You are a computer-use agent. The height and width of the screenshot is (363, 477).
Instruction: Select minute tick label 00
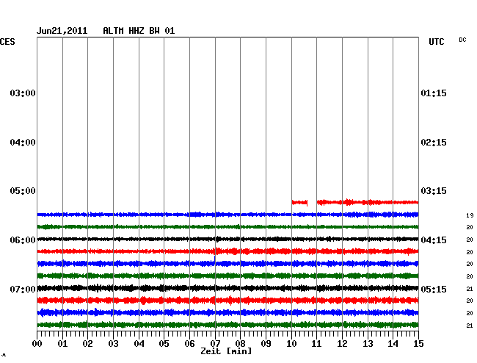point(37,344)
